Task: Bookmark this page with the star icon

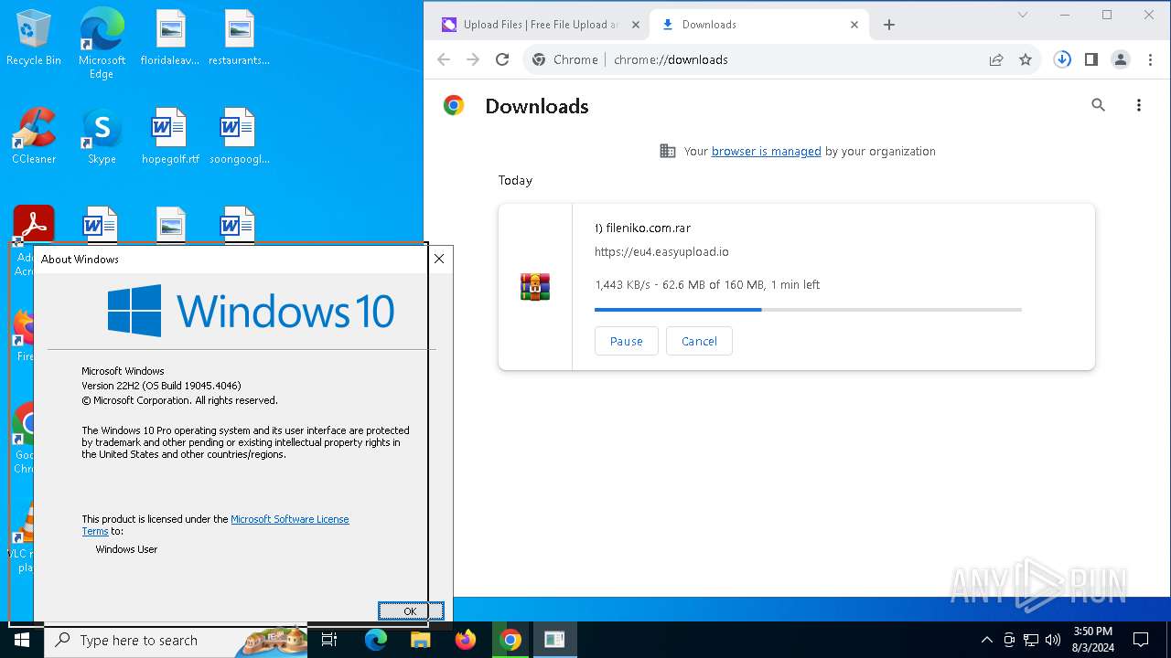Action: pos(1026,59)
